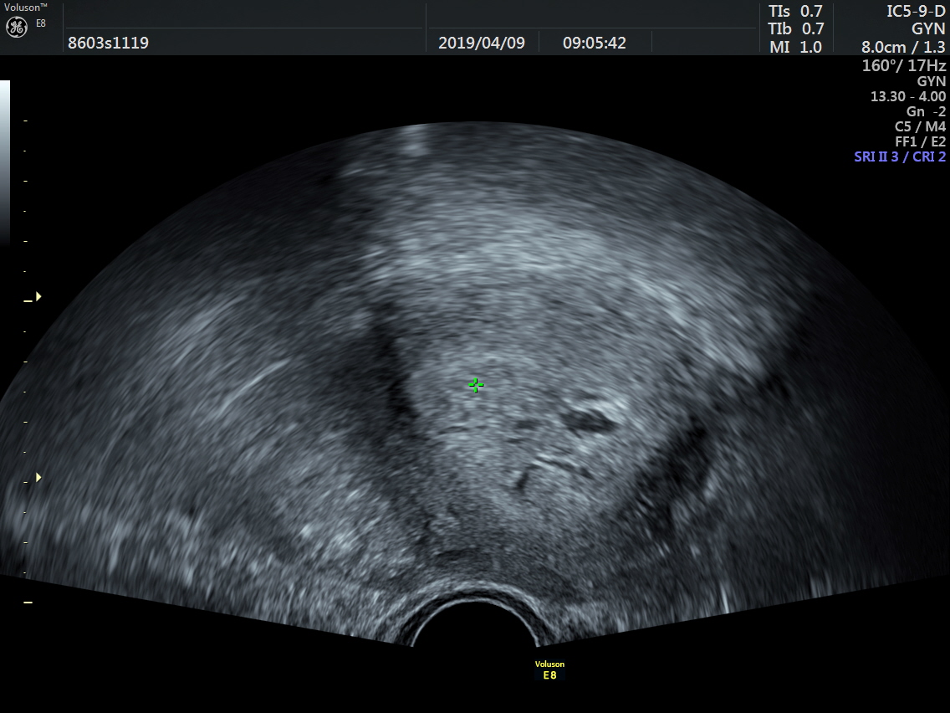Click the Gn -2 gain value

tap(926, 111)
